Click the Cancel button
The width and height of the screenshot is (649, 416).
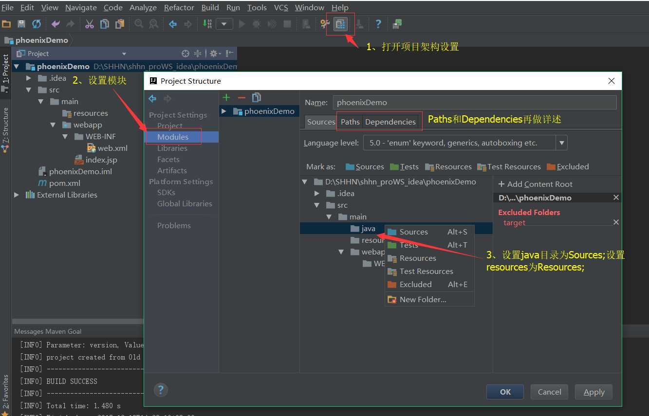click(x=550, y=392)
